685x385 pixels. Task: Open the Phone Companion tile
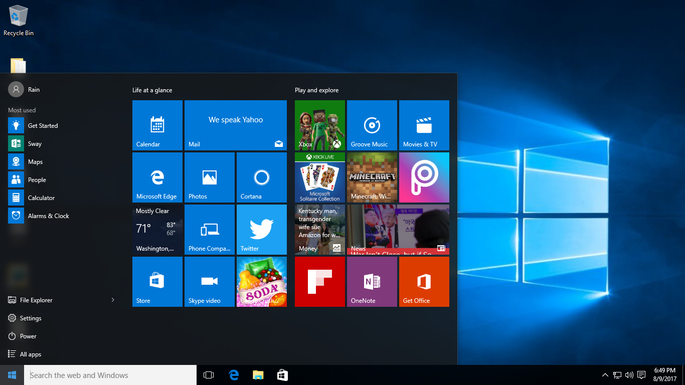210,230
